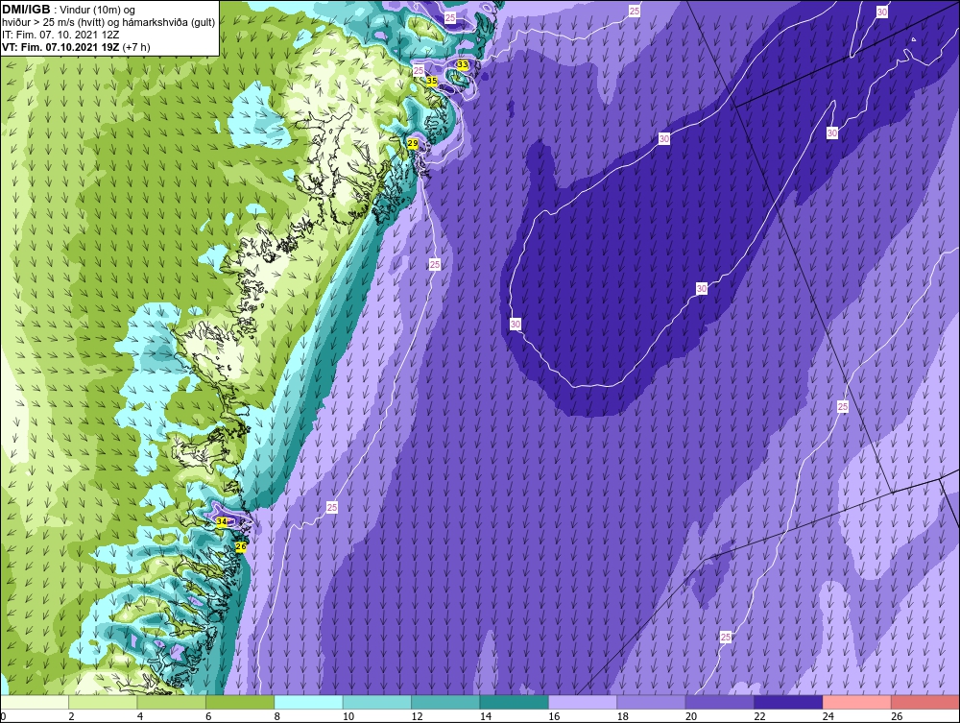Click the legend scale value 14

point(486,716)
